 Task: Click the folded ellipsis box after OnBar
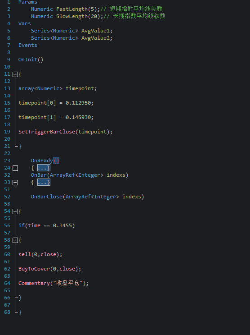pos(44,183)
